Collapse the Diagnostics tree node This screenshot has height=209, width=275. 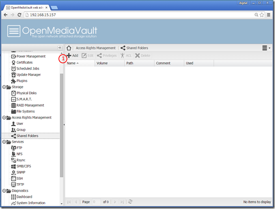click(x=4, y=191)
